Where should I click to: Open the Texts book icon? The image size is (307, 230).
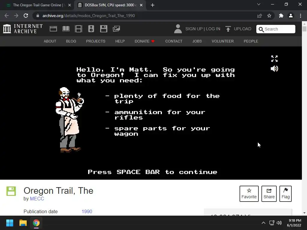click(x=66, y=29)
